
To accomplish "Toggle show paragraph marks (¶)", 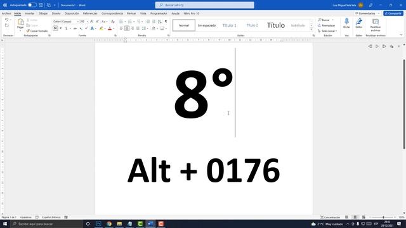I will coord(166,22).
